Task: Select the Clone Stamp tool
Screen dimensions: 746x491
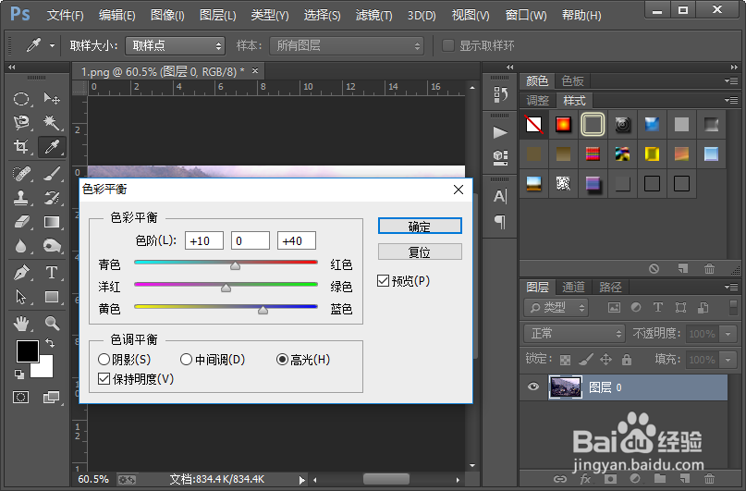Action: (21, 198)
